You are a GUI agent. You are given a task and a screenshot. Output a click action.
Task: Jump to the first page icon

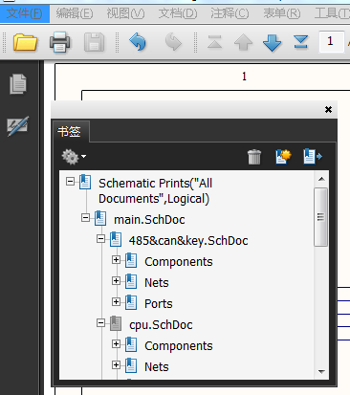point(214,42)
